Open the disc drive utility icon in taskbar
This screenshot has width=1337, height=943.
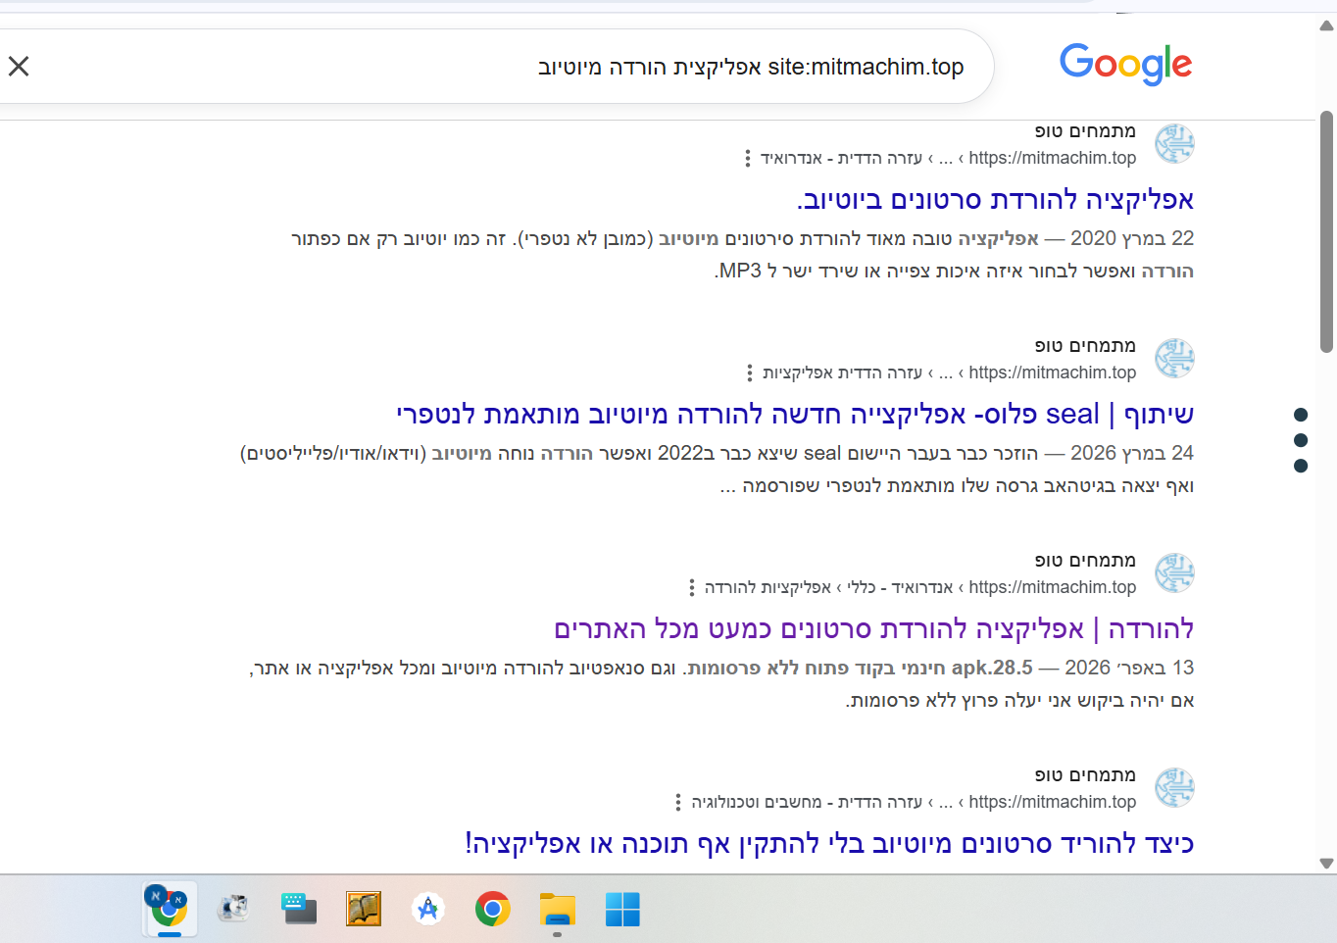point(233,909)
